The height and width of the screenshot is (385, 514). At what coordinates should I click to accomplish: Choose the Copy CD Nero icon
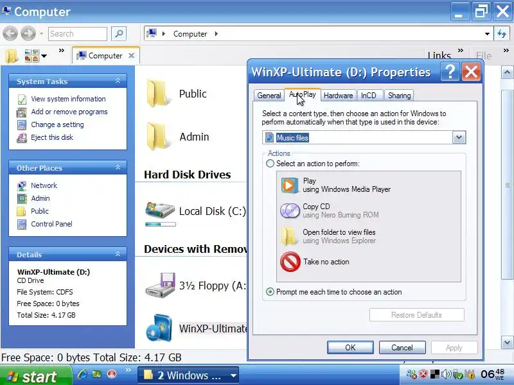coord(290,211)
